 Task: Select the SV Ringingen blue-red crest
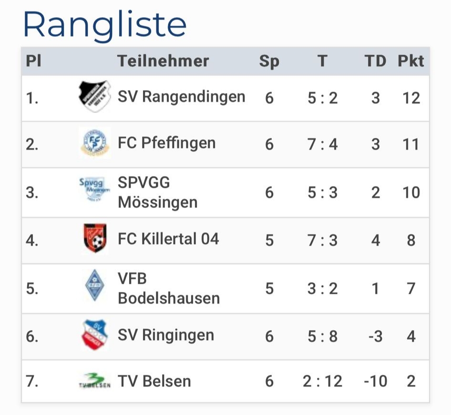pos(94,334)
